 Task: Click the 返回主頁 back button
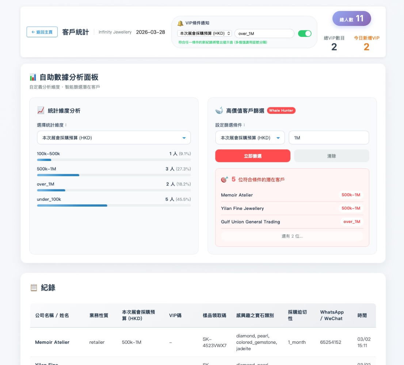tap(42, 32)
